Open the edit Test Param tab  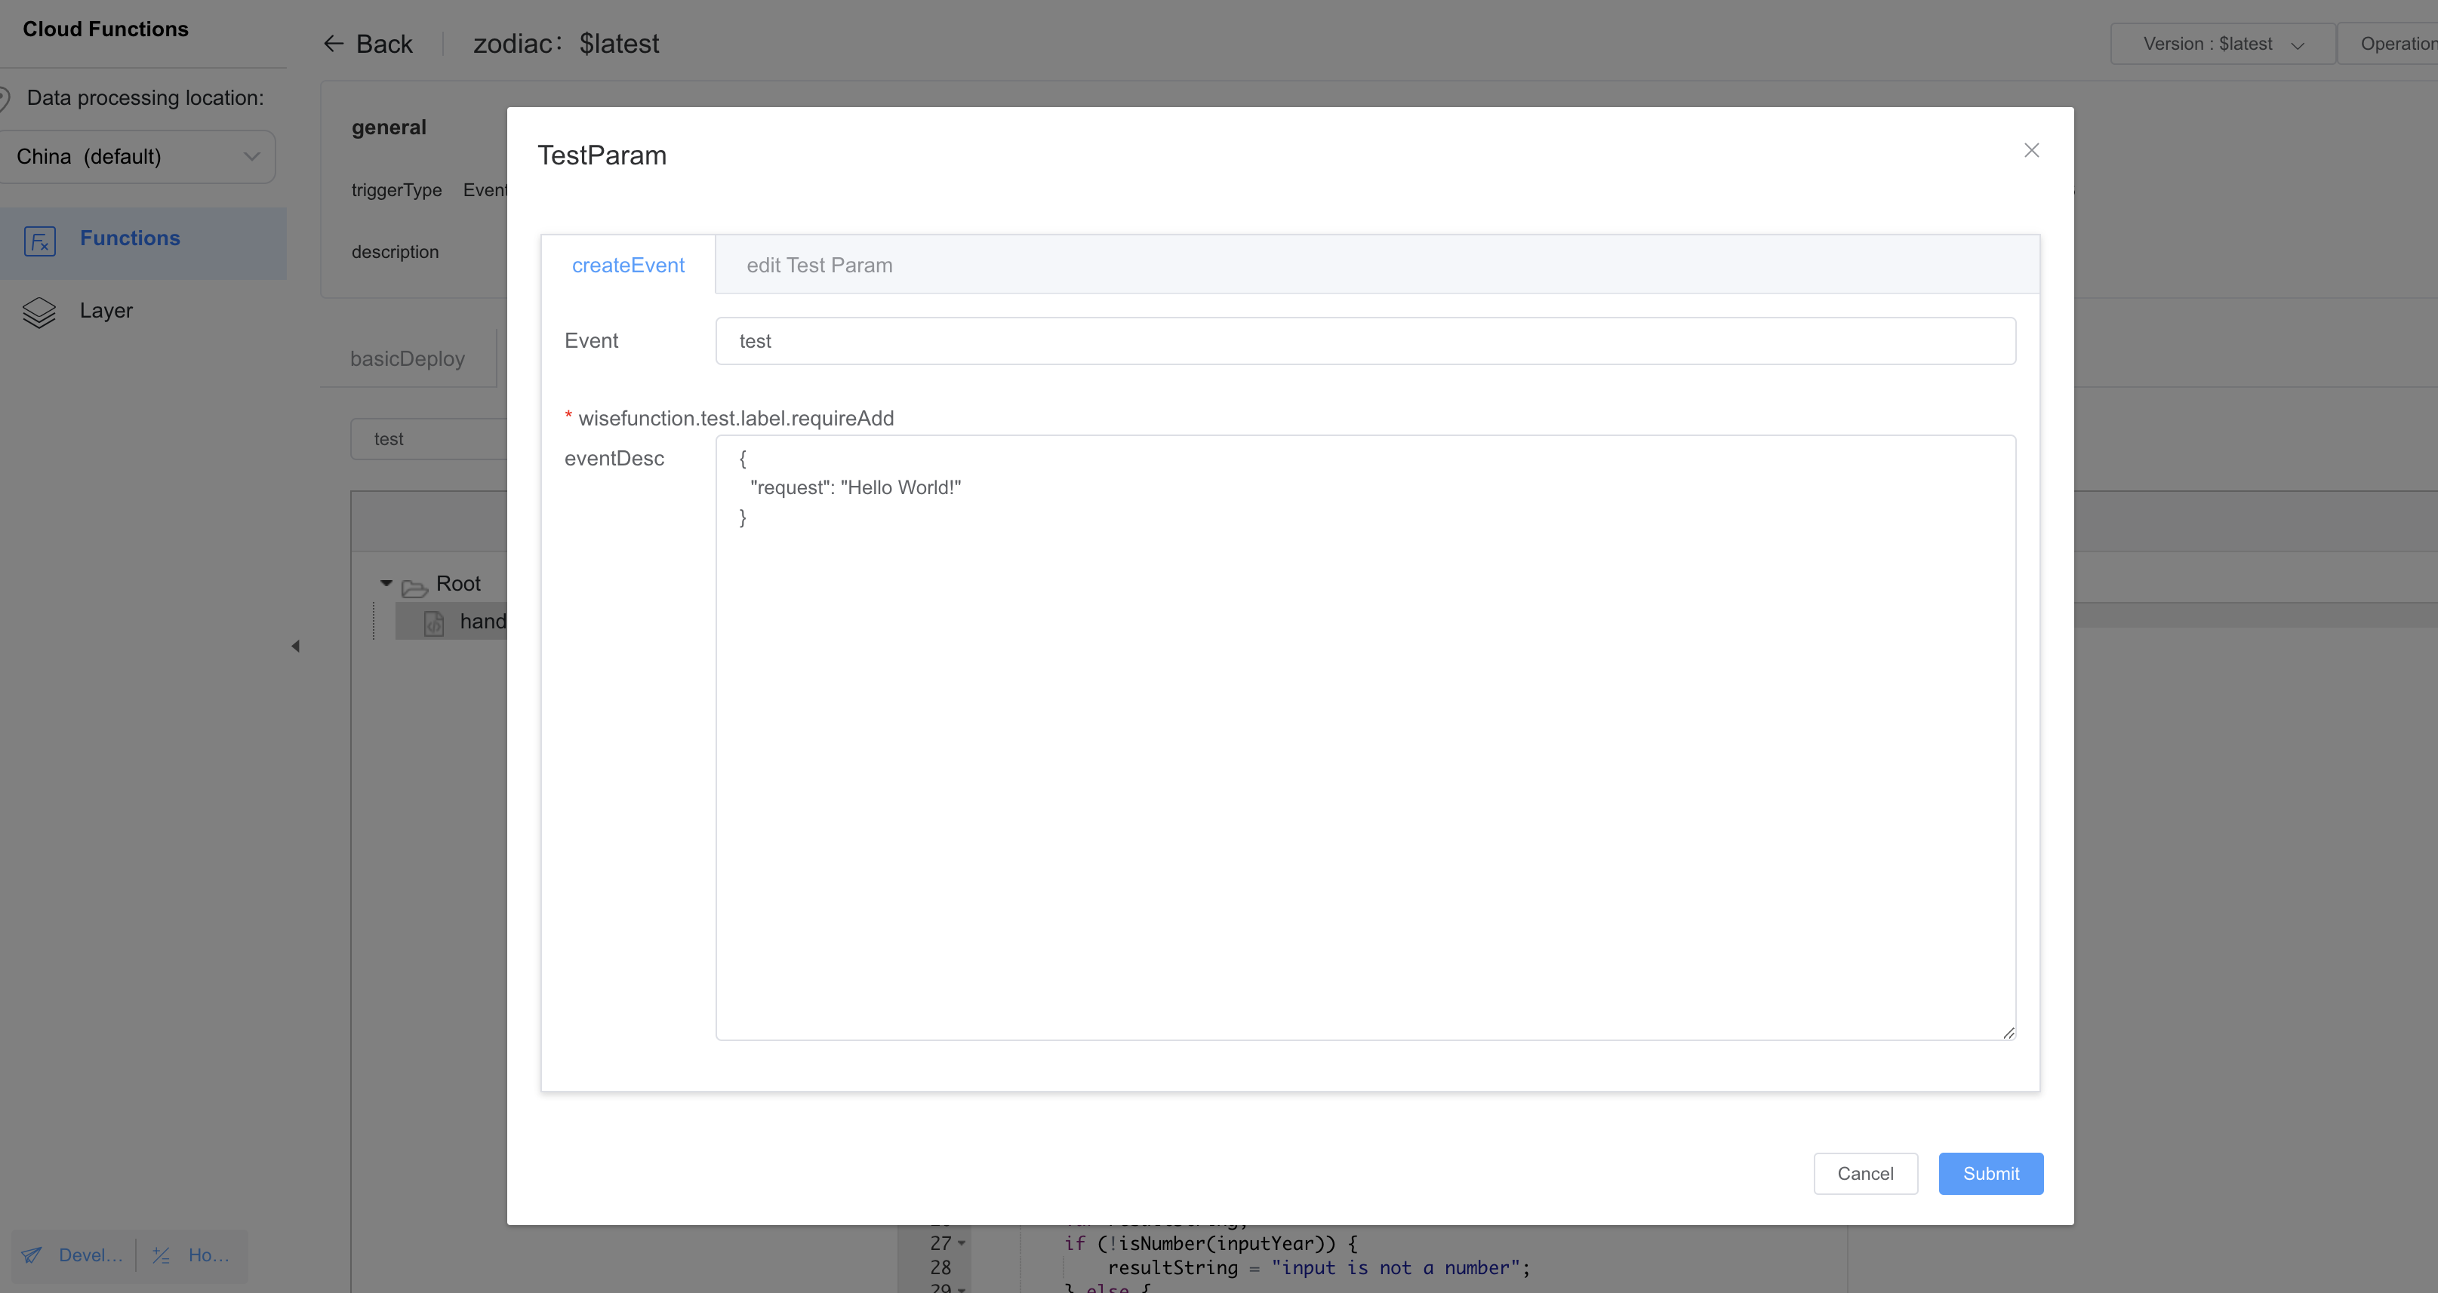point(819,265)
